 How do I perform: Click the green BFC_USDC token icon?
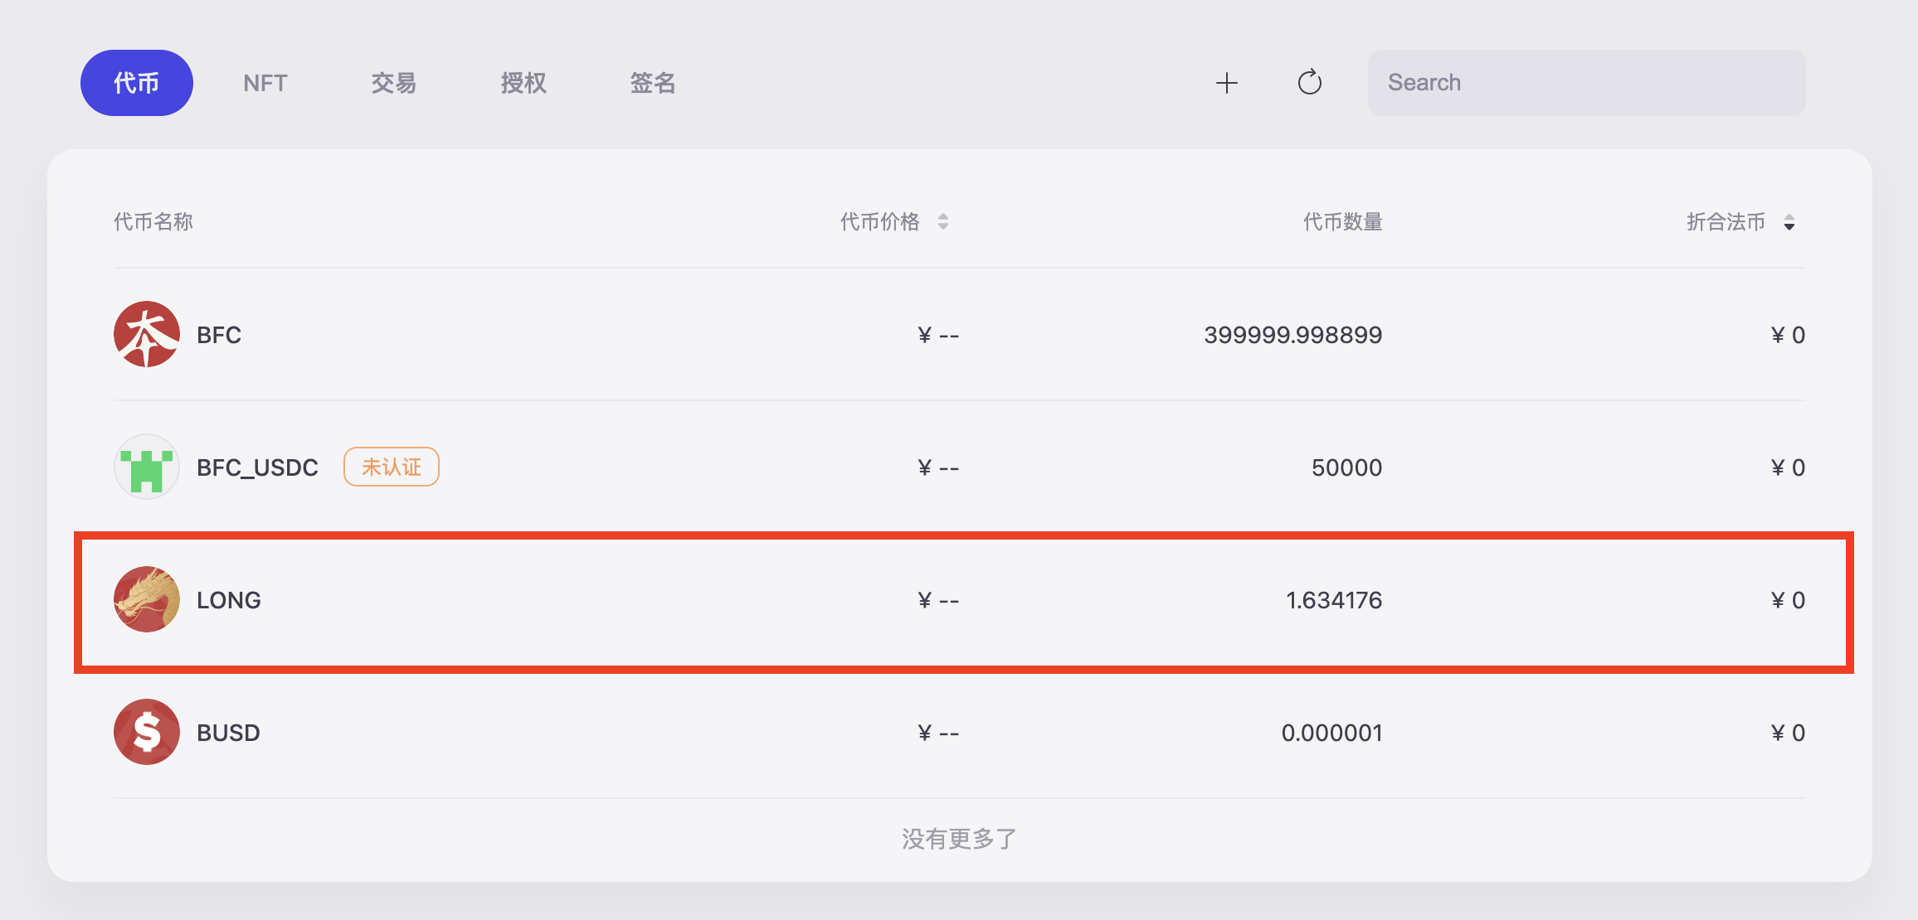(x=147, y=467)
